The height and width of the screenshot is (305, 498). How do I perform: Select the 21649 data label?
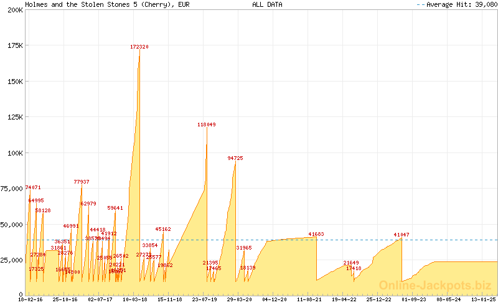point(351,263)
